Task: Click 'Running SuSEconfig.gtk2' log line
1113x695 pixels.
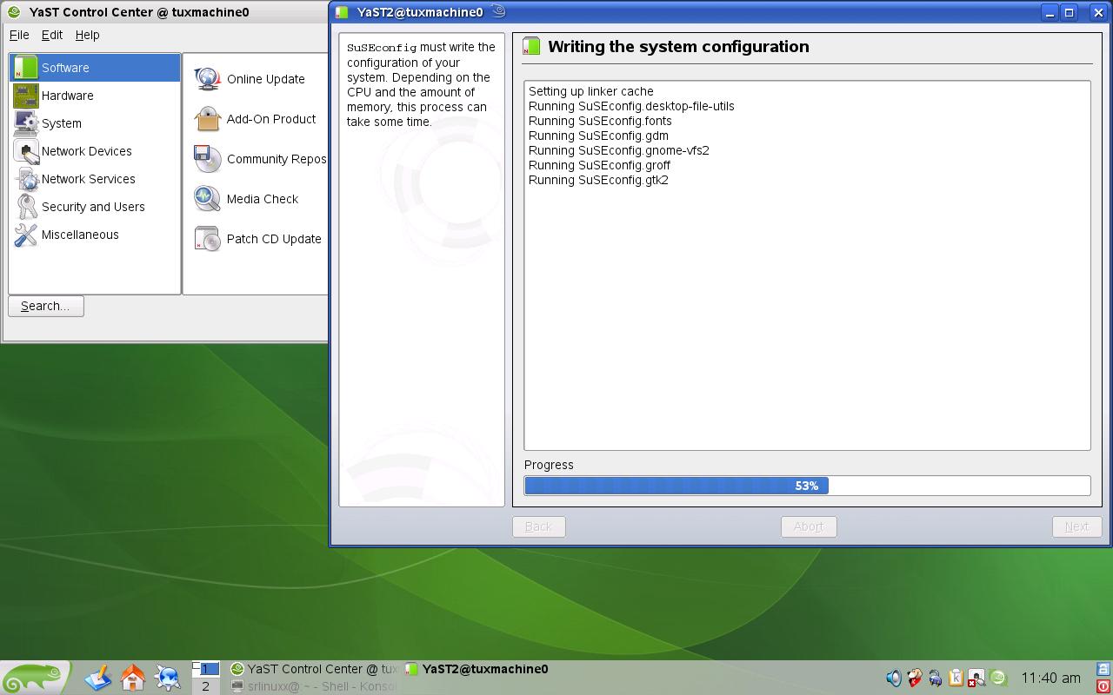Action: point(598,180)
